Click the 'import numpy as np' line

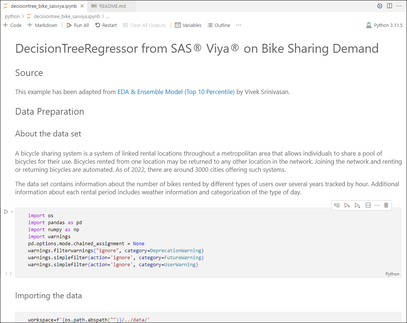coord(53,229)
